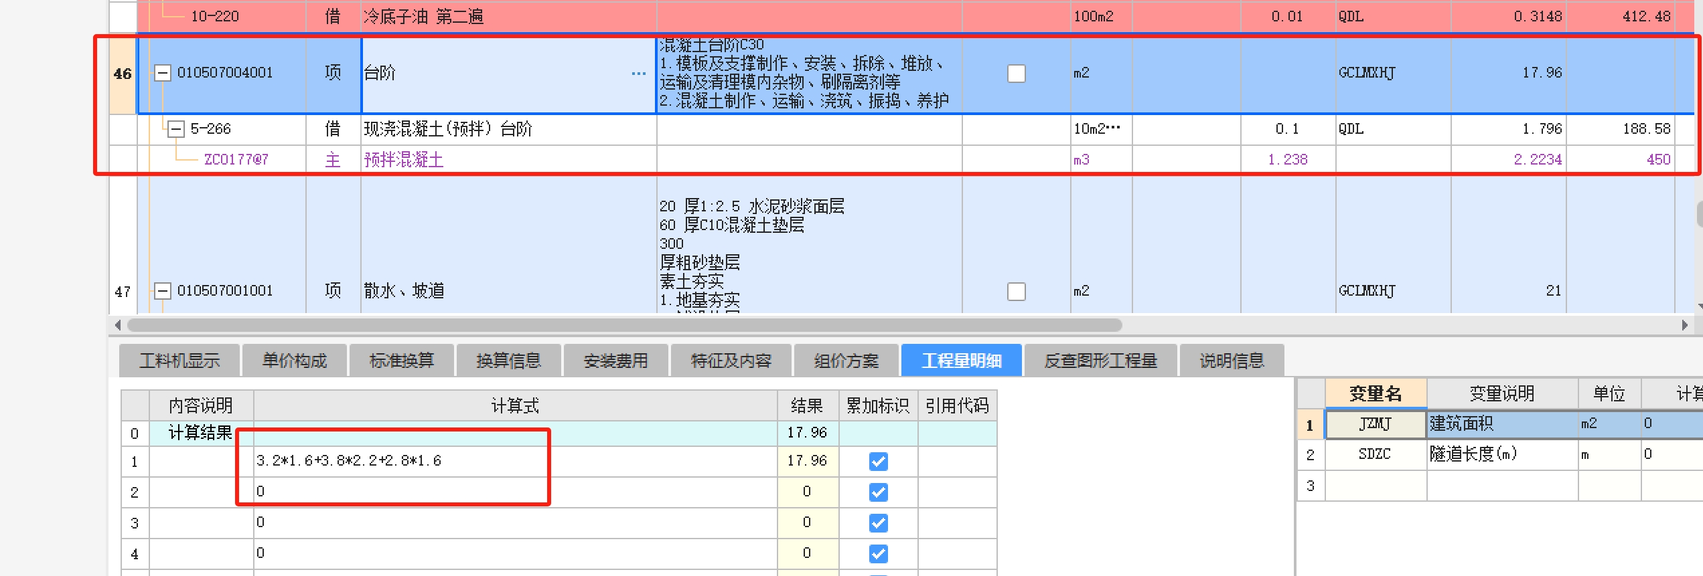Click the horizontal scrollbar thumb
Viewport: 1703px width, 576px height.
coord(625,325)
